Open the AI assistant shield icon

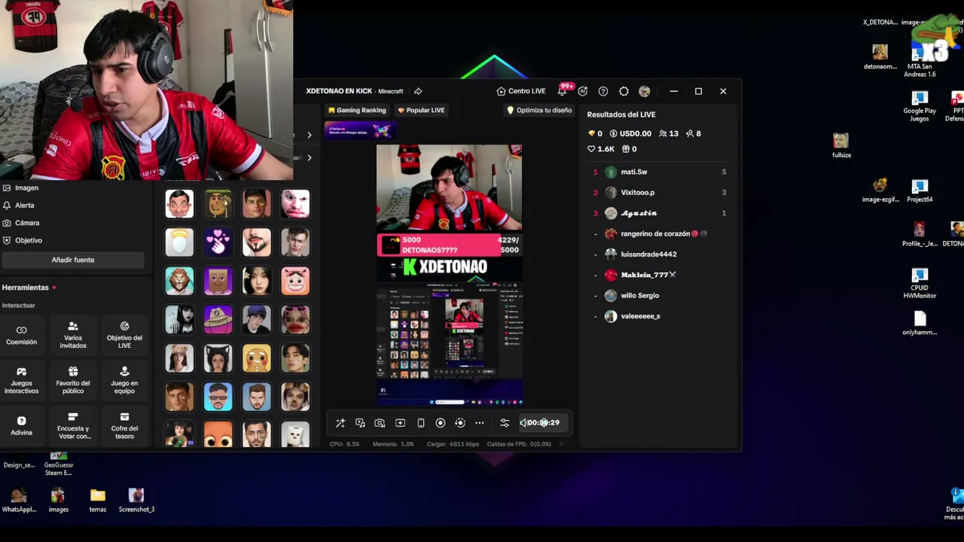(583, 91)
